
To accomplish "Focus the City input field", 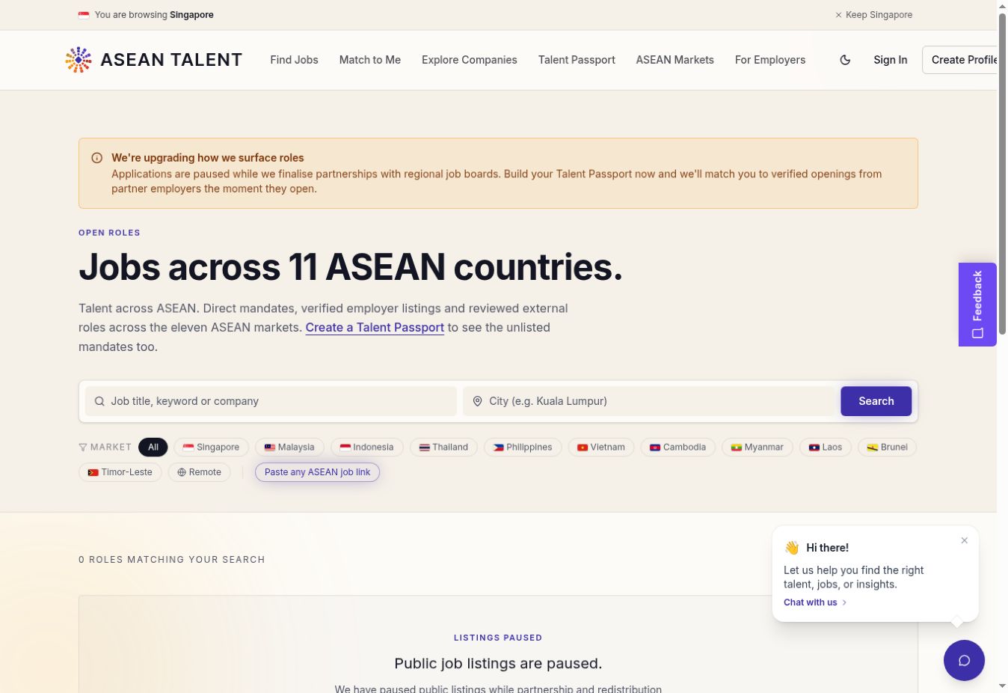I will coord(649,401).
